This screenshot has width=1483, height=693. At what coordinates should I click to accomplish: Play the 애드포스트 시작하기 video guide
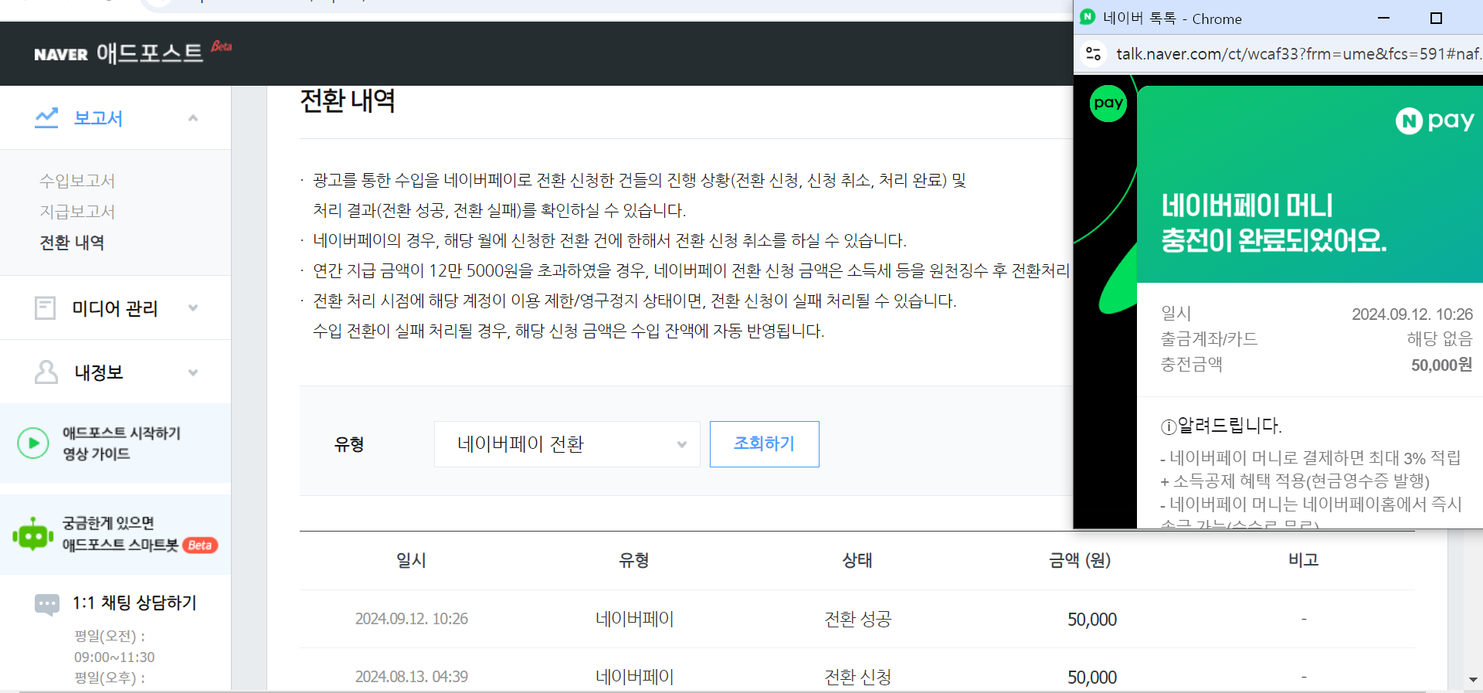tap(33, 443)
